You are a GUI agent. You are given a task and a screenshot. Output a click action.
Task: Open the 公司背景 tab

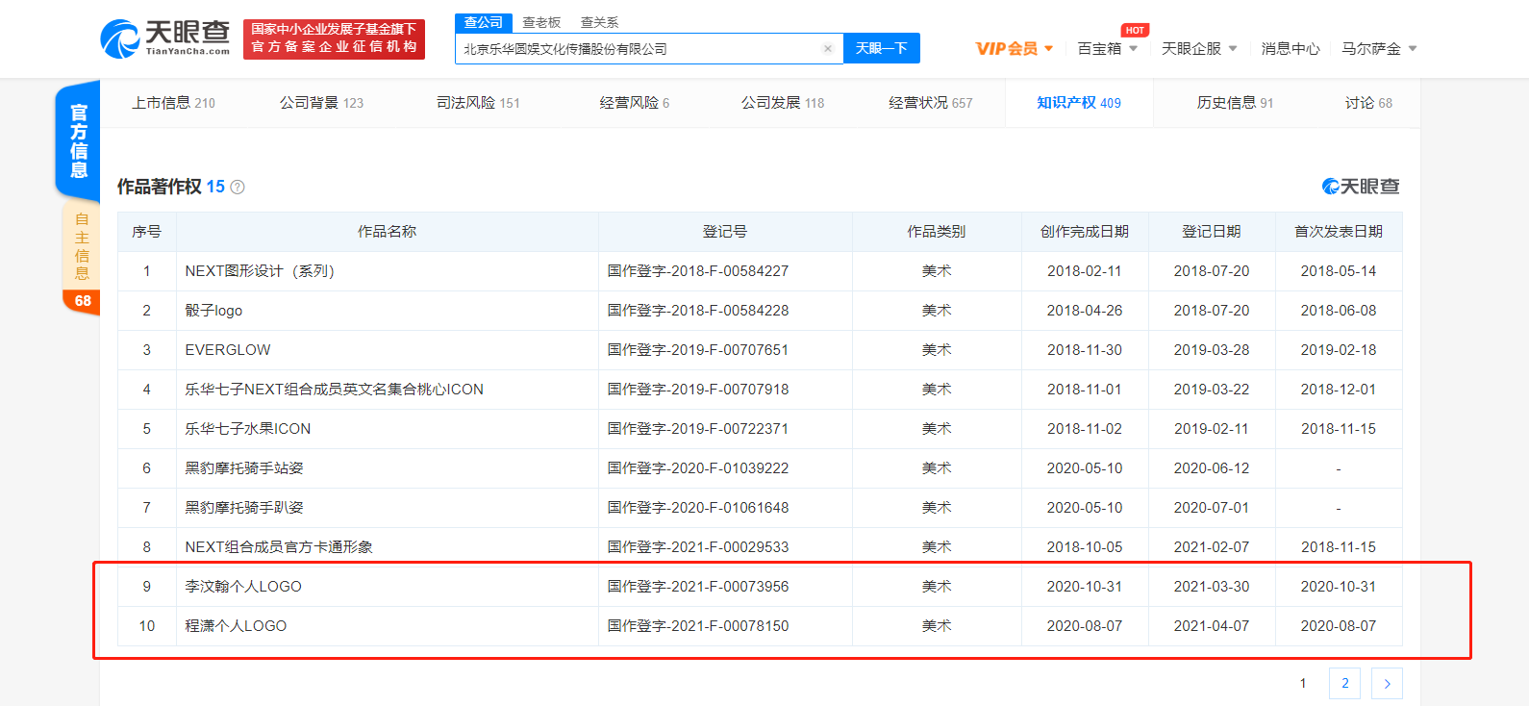tap(322, 103)
